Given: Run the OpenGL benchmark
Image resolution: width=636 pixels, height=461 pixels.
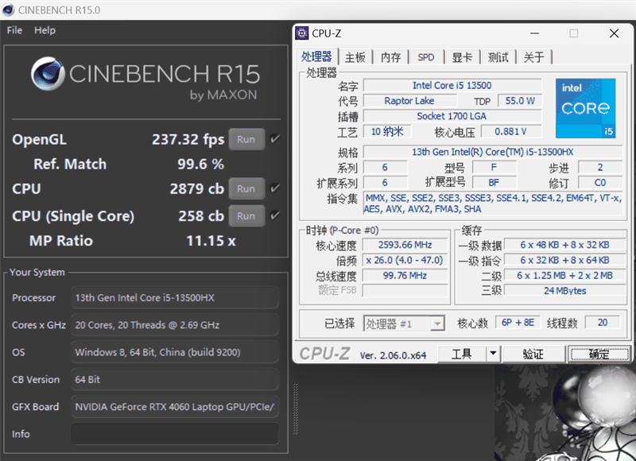Looking at the screenshot, I should (246, 139).
